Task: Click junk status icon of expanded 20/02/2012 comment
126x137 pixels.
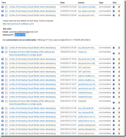Action: (x=114, y=15)
